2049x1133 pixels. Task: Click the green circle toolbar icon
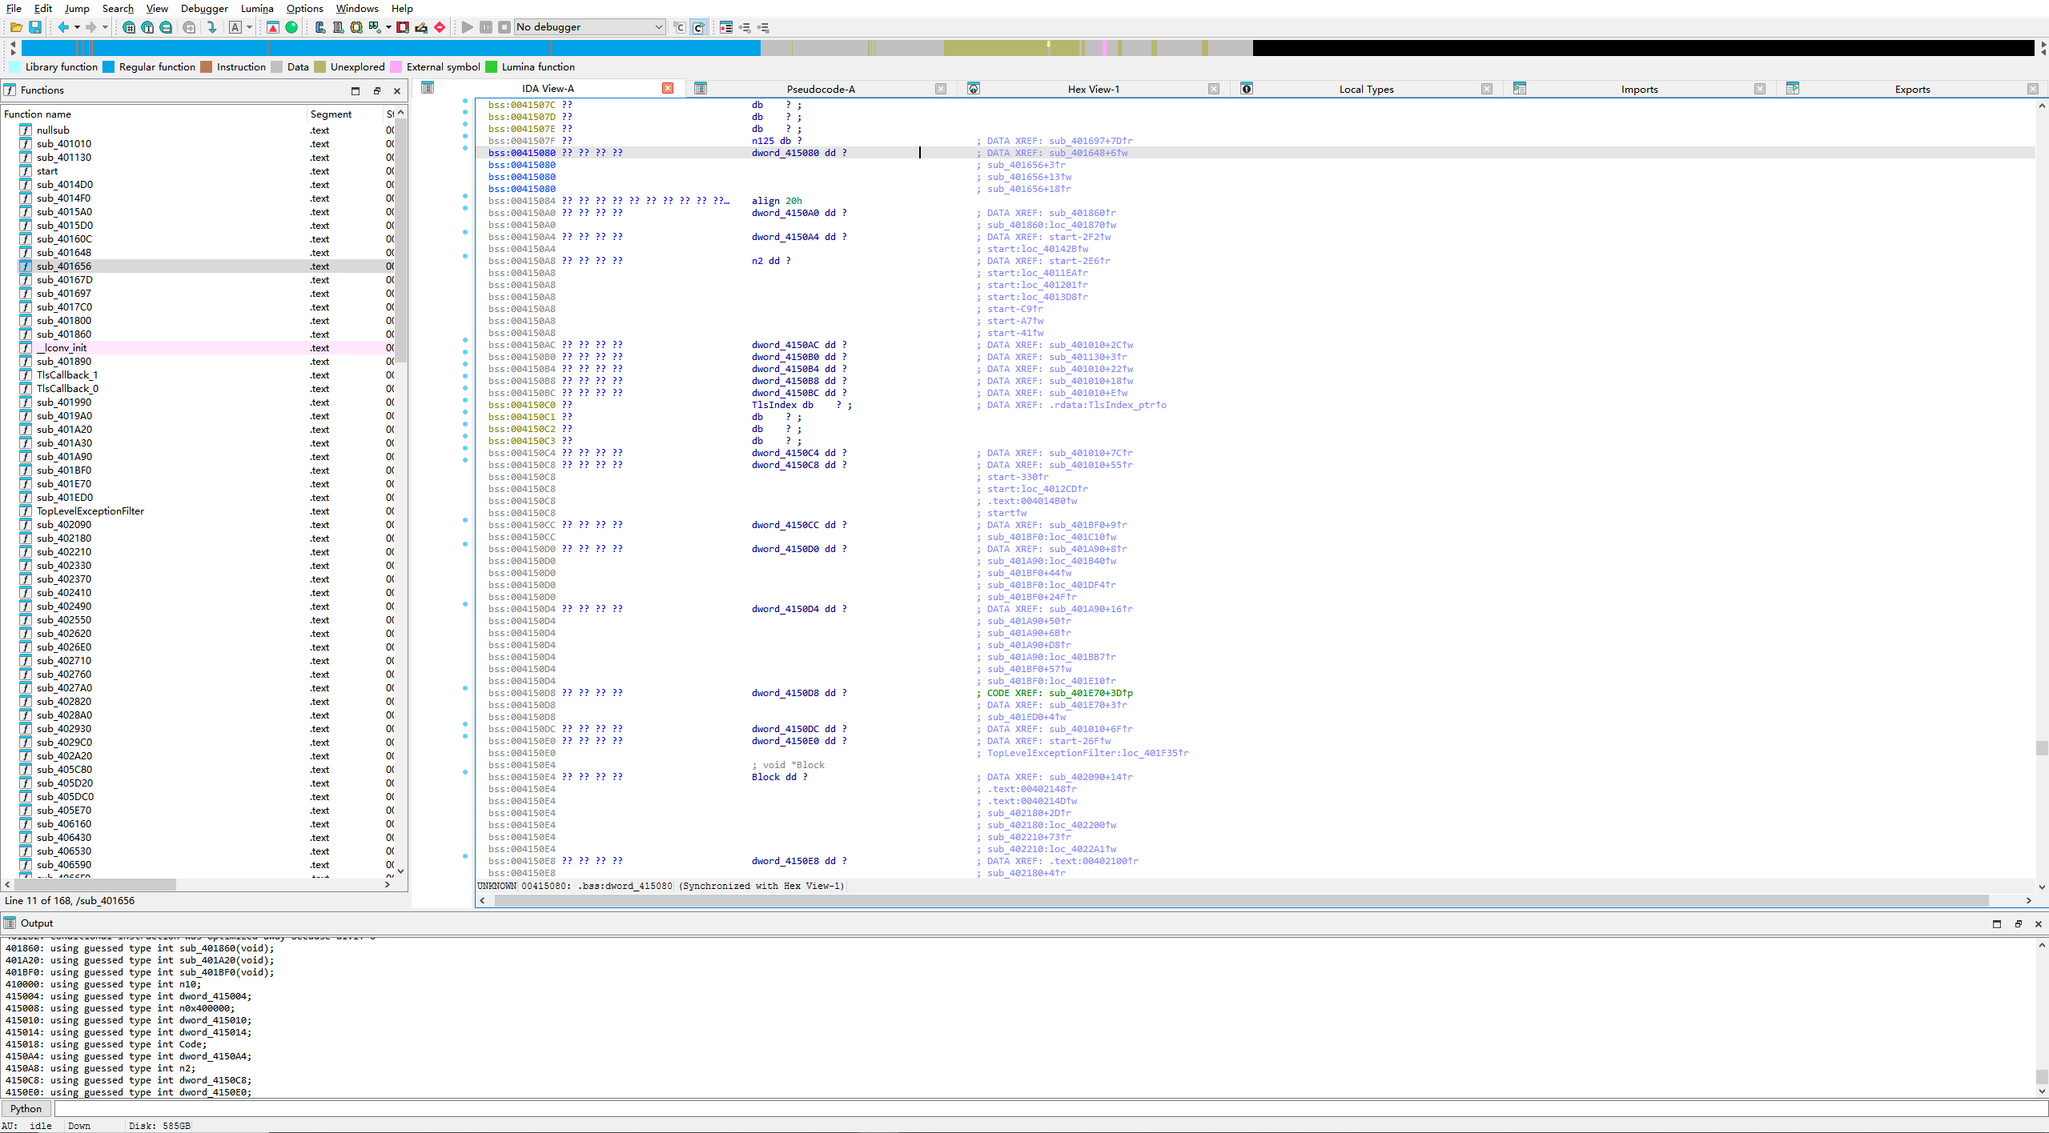[x=291, y=27]
